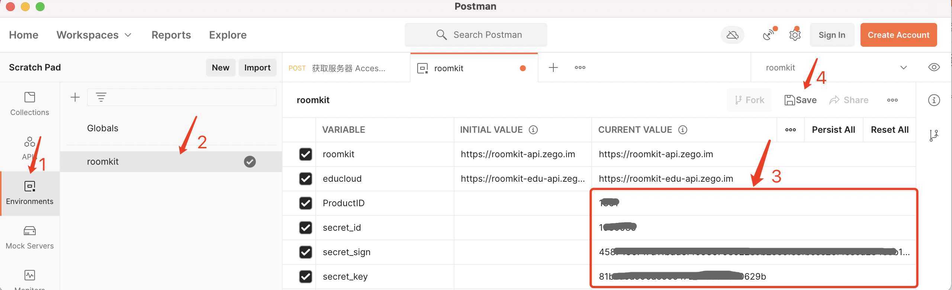The image size is (952, 290).
Task: Click the offline cloud sync icon
Action: pos(732,35)
